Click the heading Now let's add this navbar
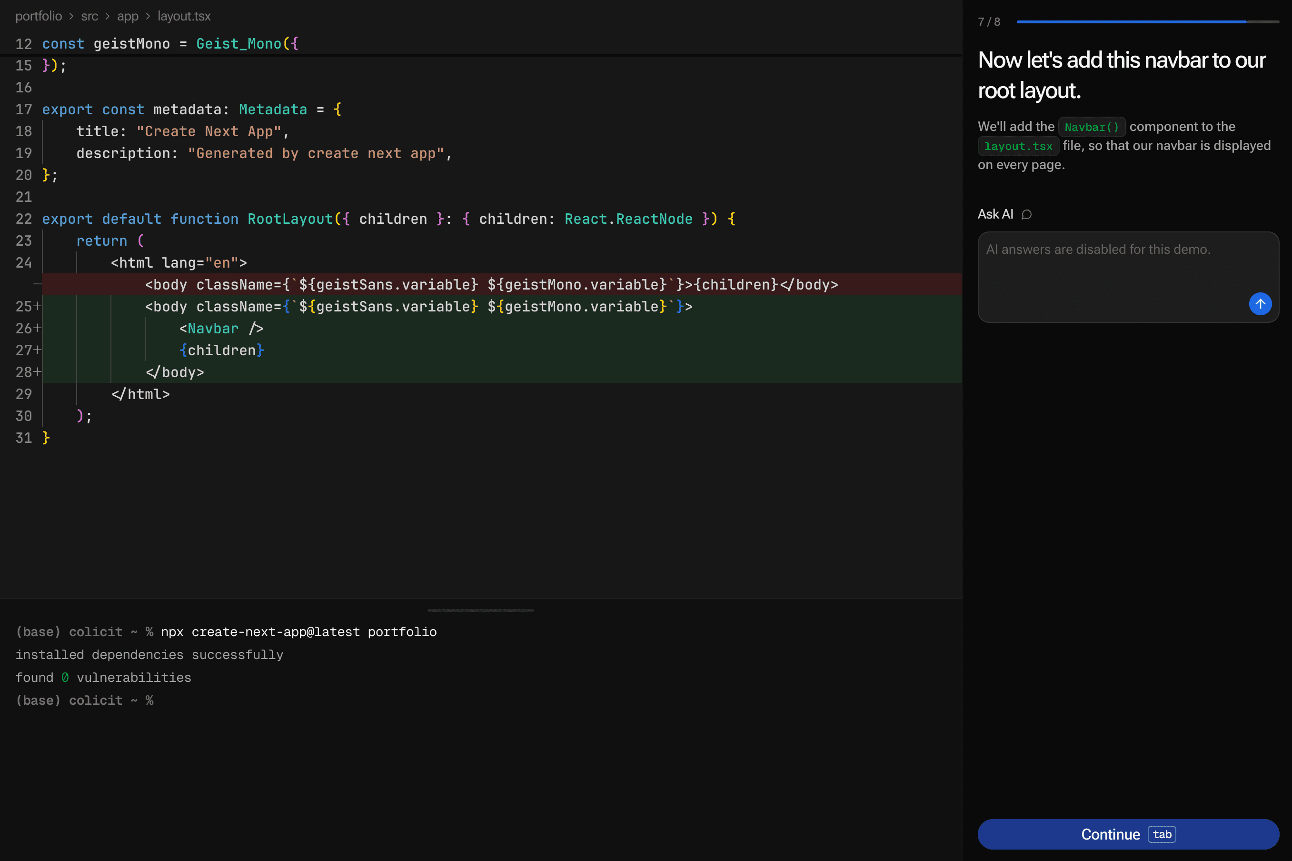1292x861 pixels. [x=1122, y=75]
